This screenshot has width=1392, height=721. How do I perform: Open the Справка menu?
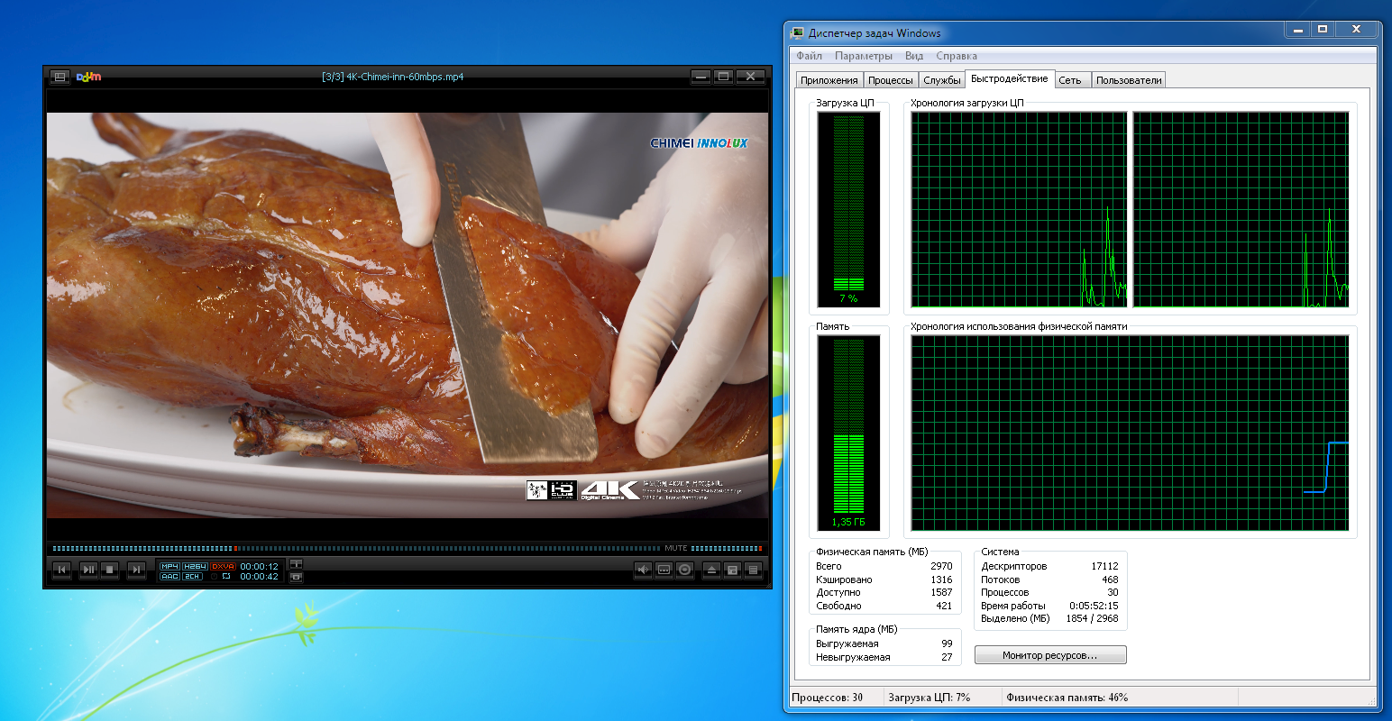957,56
